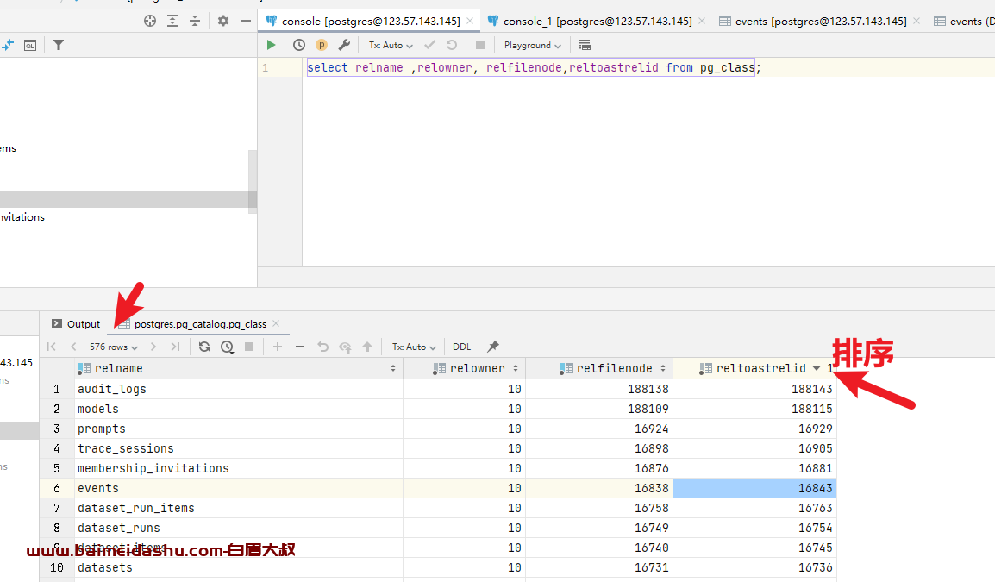The height and width of the screenshot is (582, 995).
Task: Switch to events [postgres@123.57.143.145] tab
Action: pyautogui.click(x=821, y=21)
